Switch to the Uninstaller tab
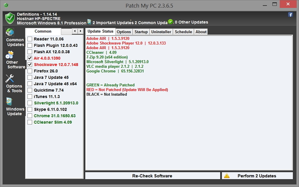 pyautogui.click(x=161, y=32)
